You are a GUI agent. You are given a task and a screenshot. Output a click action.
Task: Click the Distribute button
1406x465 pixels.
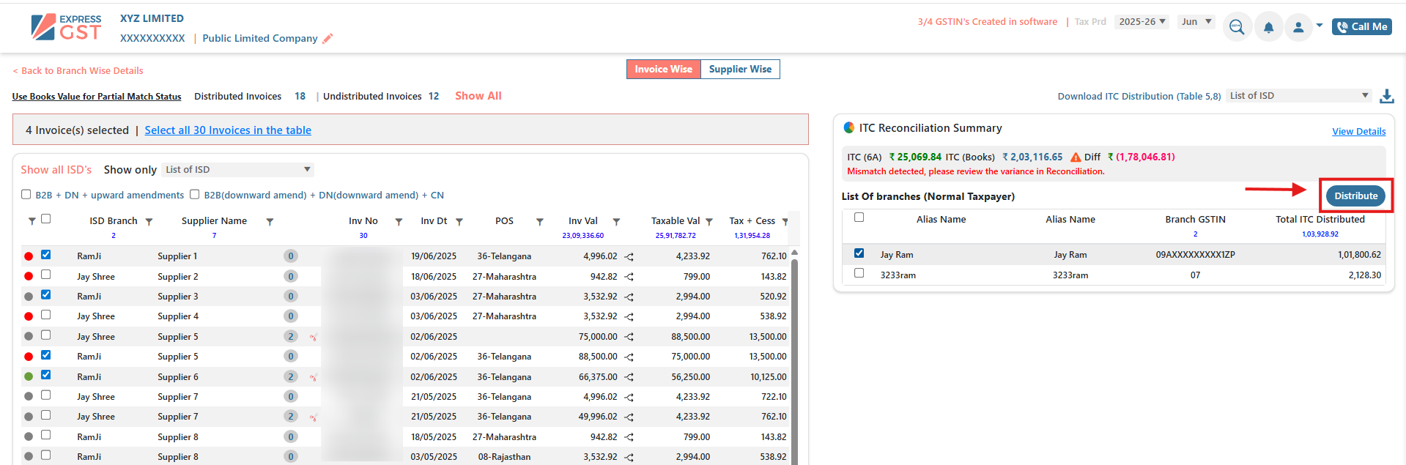(x=1355, y=196)
